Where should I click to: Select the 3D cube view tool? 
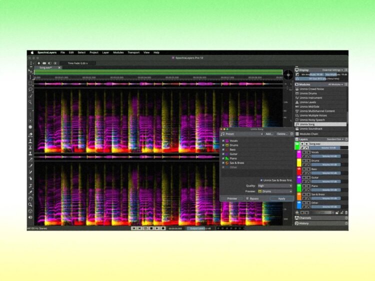coord(30,211)
